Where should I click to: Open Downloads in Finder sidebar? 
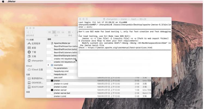(32, 52)
